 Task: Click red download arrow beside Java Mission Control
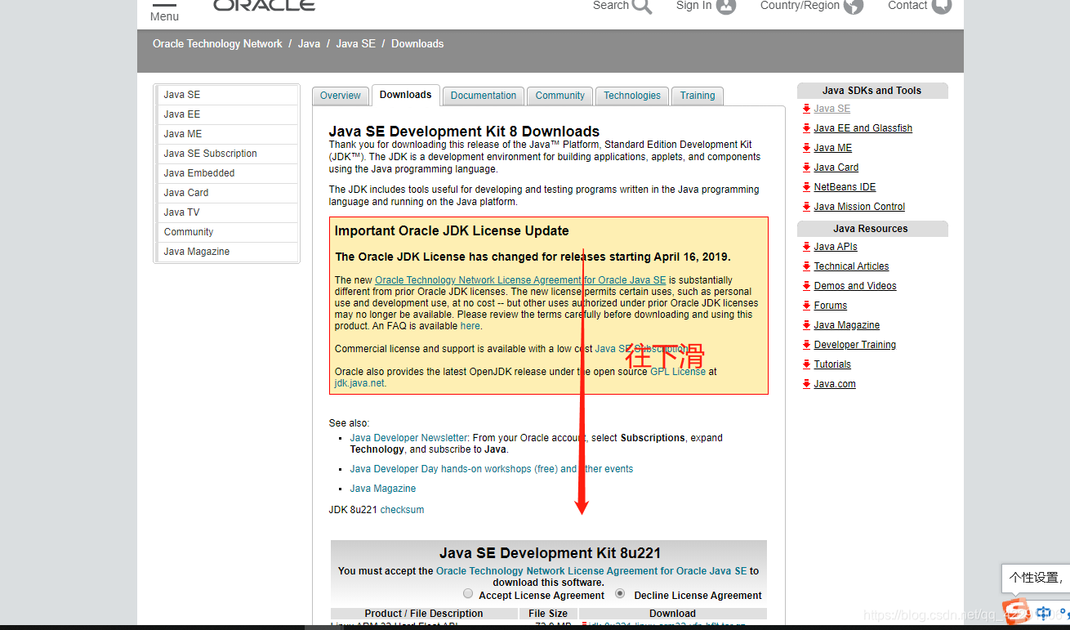point(806,207)
